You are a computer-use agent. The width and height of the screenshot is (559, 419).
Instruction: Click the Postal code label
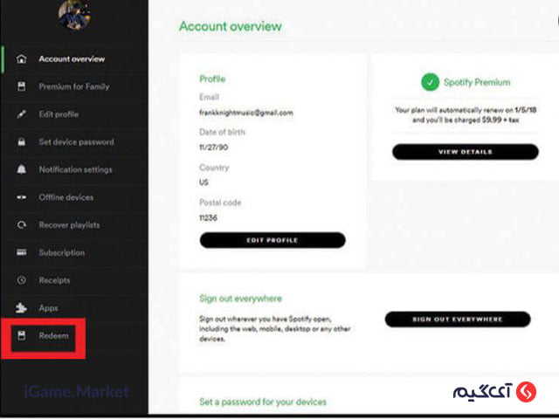click(x=220, y=203)
